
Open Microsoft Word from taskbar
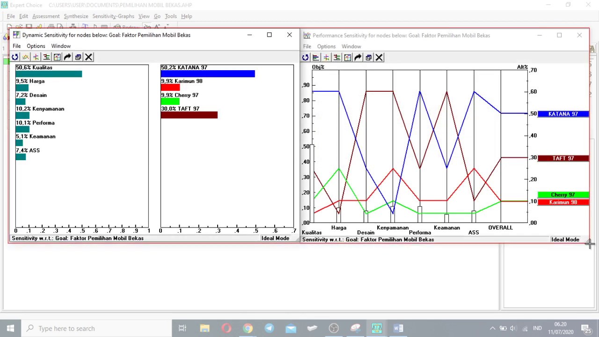tap(398, 329)
